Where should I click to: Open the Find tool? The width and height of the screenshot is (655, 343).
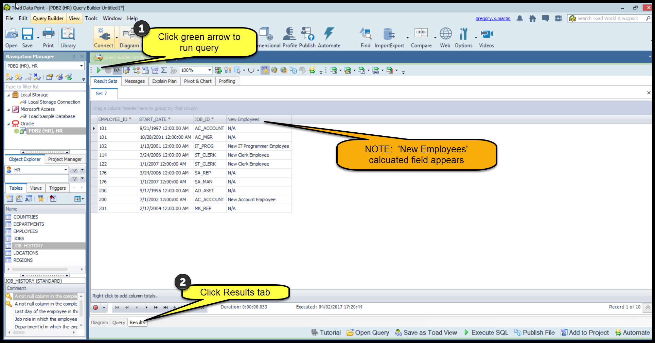tap(366, 38)
